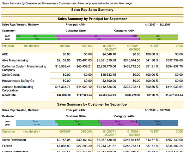Click the 387.71 % value for Exceed
Viewport: 184px width, 152px height.
[x=152, y=146]
